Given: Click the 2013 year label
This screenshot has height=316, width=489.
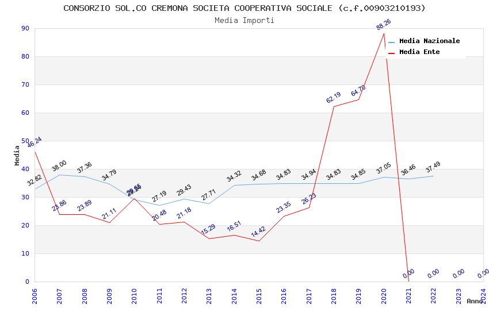Looking at the screenshot, I should coord(209,296).
